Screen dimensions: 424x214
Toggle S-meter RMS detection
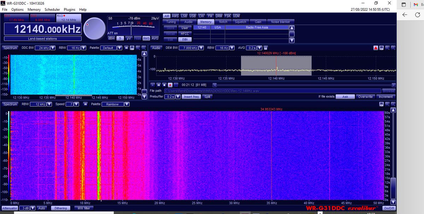(x=146, y=38)
